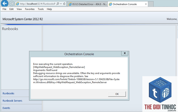The image size is (178, 112).
Task: Switch to IIS 8.5 Detailed Error tab
Action: pos(87,4)
